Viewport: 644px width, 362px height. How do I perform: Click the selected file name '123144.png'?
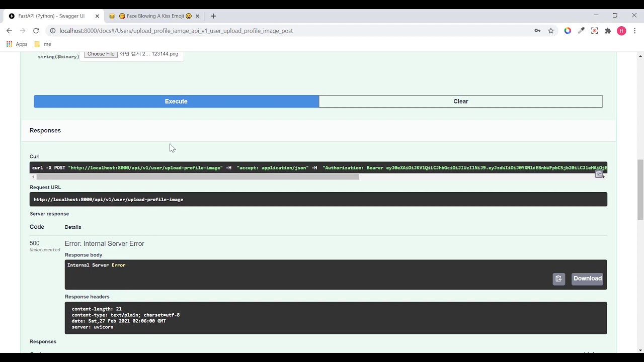149,54
